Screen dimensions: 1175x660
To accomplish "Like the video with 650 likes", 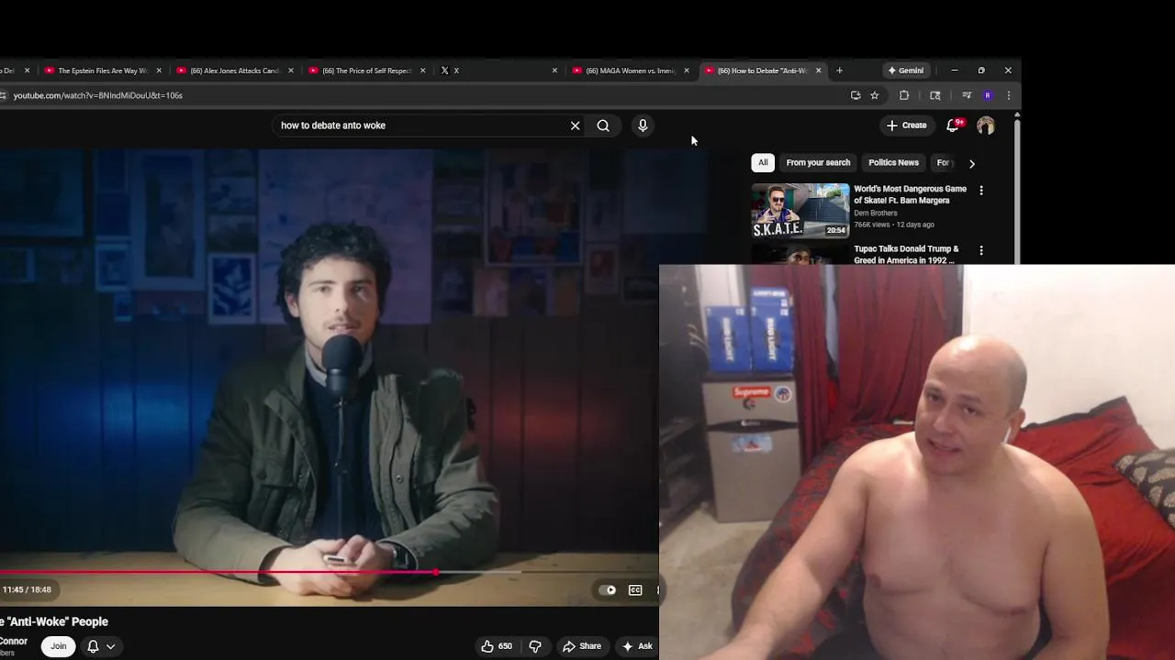I will pyautogui.click(x=497, y=646).
